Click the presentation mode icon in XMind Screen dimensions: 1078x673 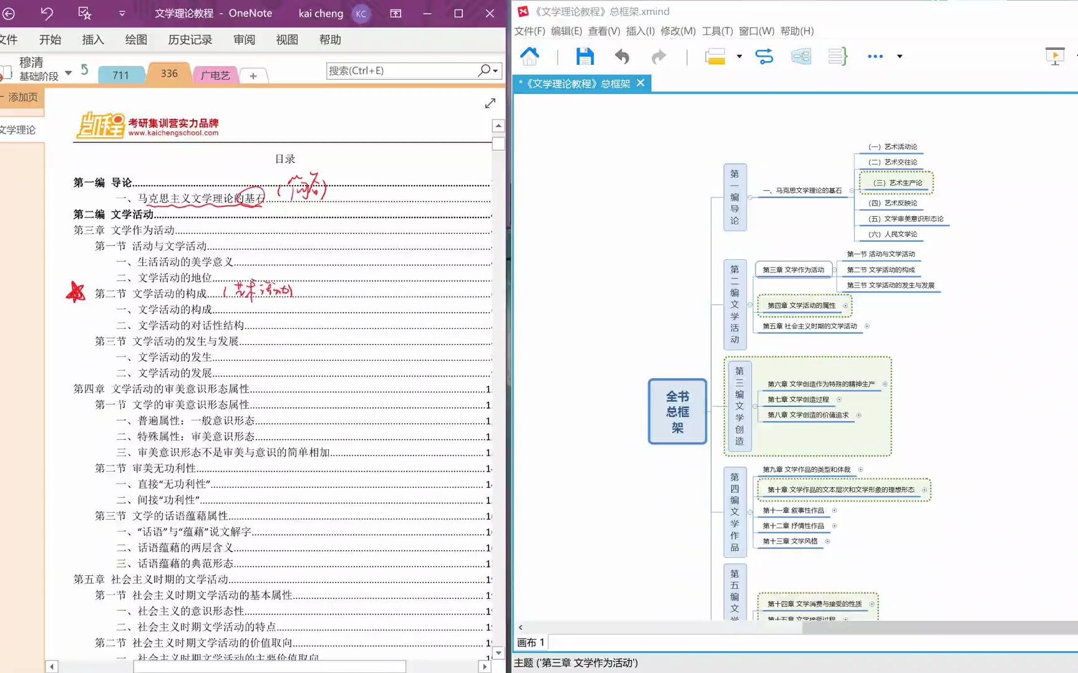pyautogui.click(x=1055, y=56)
